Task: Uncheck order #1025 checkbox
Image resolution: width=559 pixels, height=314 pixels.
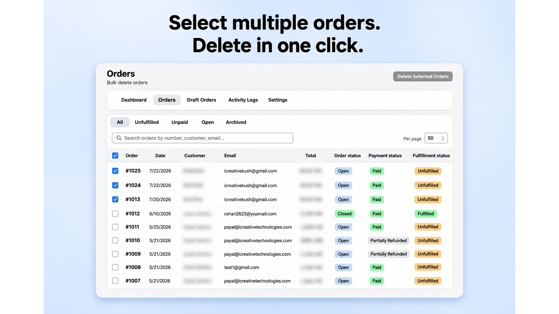Action: point(115,171)
